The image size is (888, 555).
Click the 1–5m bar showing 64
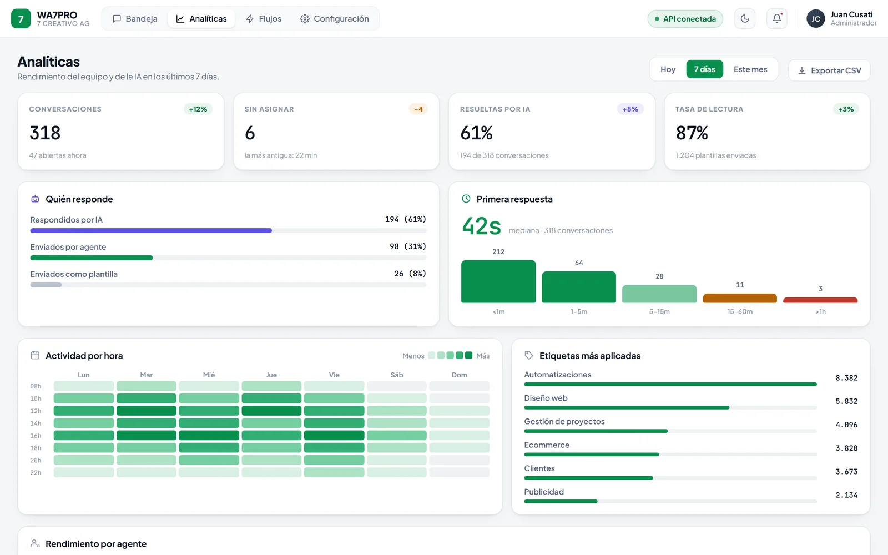pyautogui.click(x=579, y=287)
